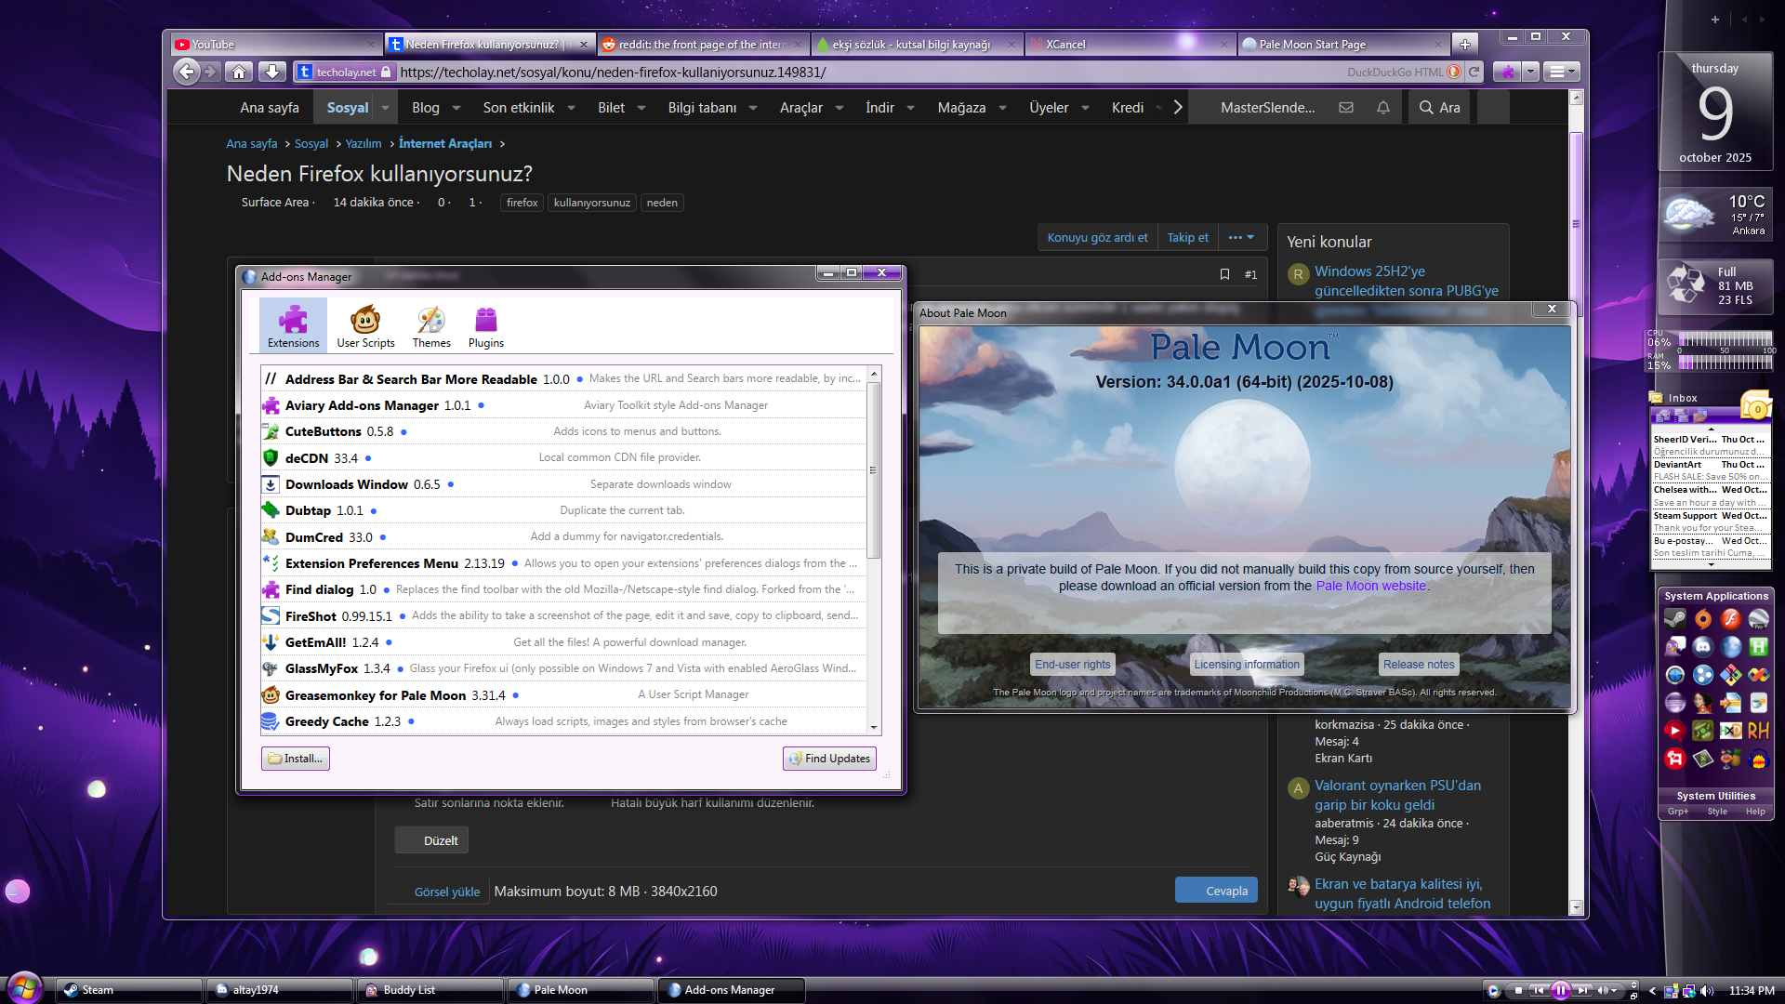Click the firefox tag
1785x1004 pixels.
click(x=522, y=203)
